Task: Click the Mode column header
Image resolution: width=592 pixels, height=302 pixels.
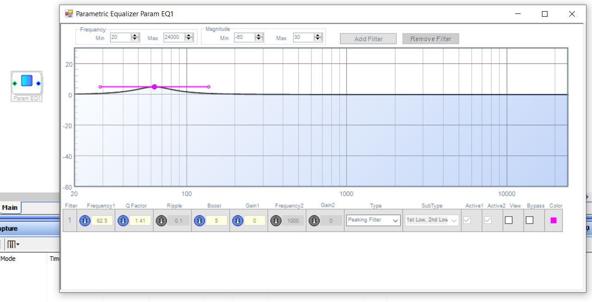Action: point(8,259)
